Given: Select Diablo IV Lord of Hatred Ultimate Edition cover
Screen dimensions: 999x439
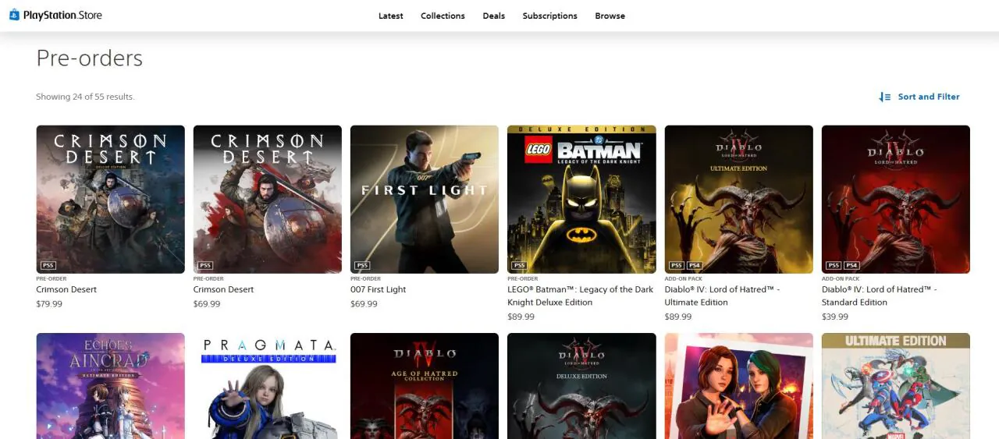Looking at the screenshot, I should point(738,199).
